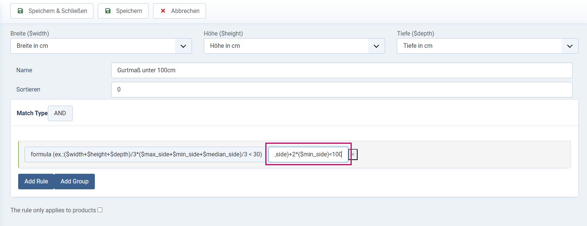587x226 pixels.
Task: Click the floppy disk icon on Speichern & Schließen
Action: click(20, 11)
